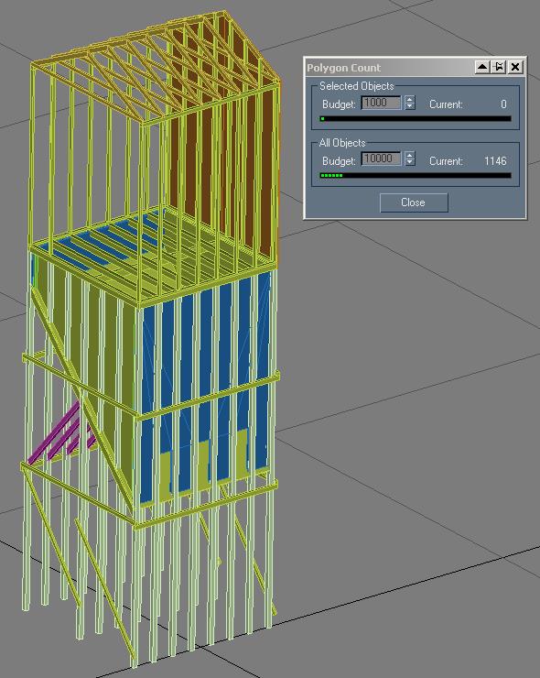This screenshot has height=678, width=540.
Task: Click the All Objects current count 1146
Action: click(x=495, y=161)
